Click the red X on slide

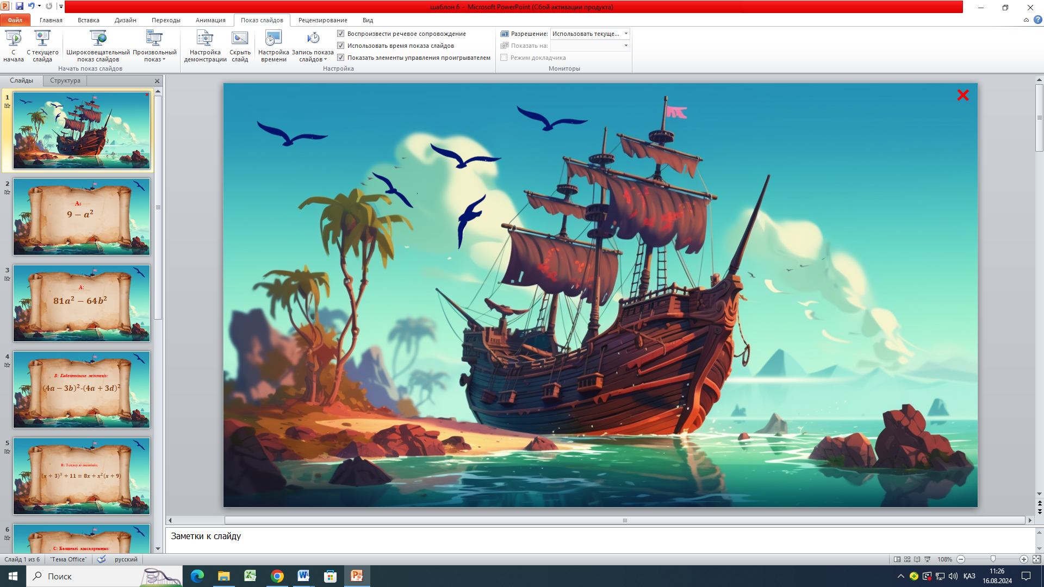(x=963, y=96)
